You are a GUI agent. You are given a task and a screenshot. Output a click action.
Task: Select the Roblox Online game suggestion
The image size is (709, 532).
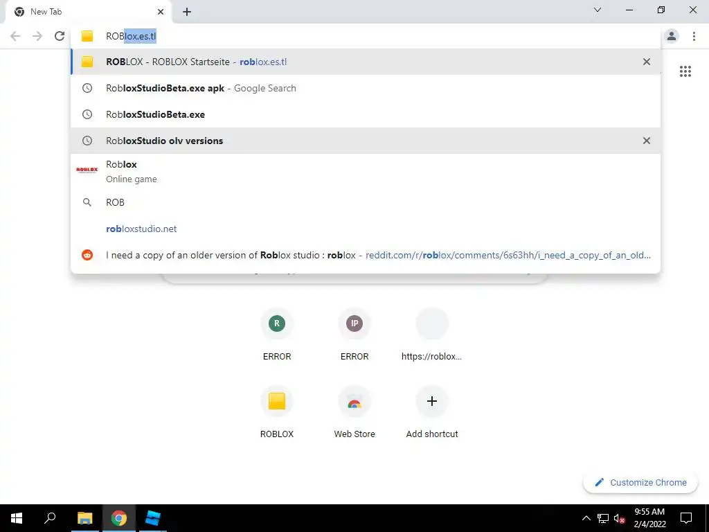[x=366, y=172]
